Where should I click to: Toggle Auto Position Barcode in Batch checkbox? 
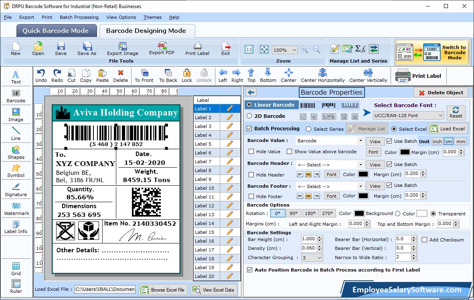click(249, 270)
